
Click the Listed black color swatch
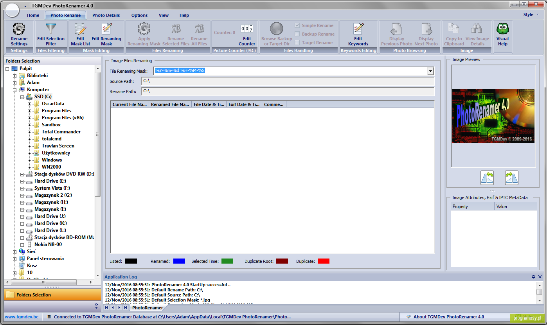click(131, 261)
